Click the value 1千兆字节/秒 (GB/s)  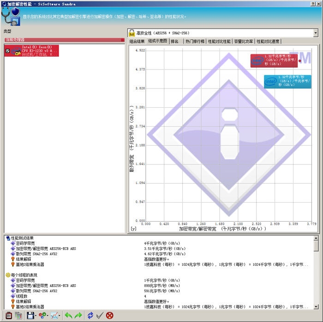point(162,281)
